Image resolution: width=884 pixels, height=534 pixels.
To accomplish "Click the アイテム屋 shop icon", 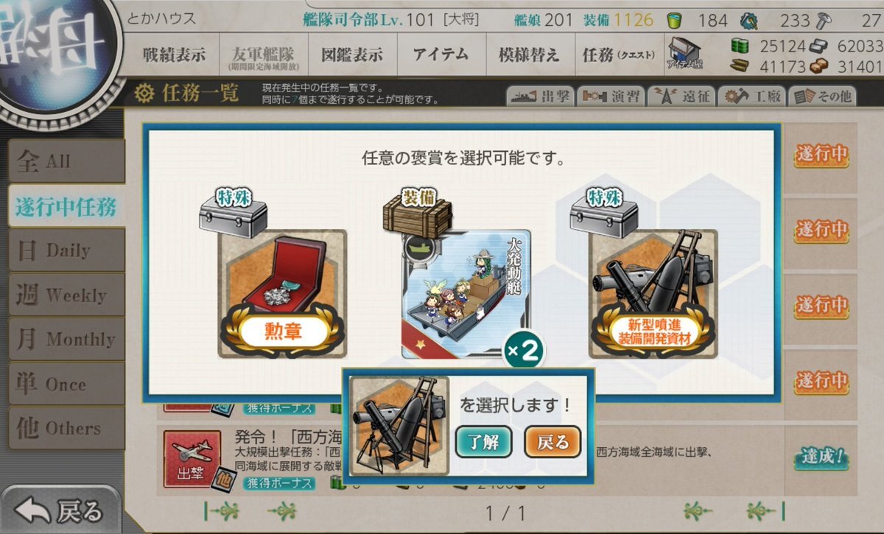I will [x=684, y=55].
